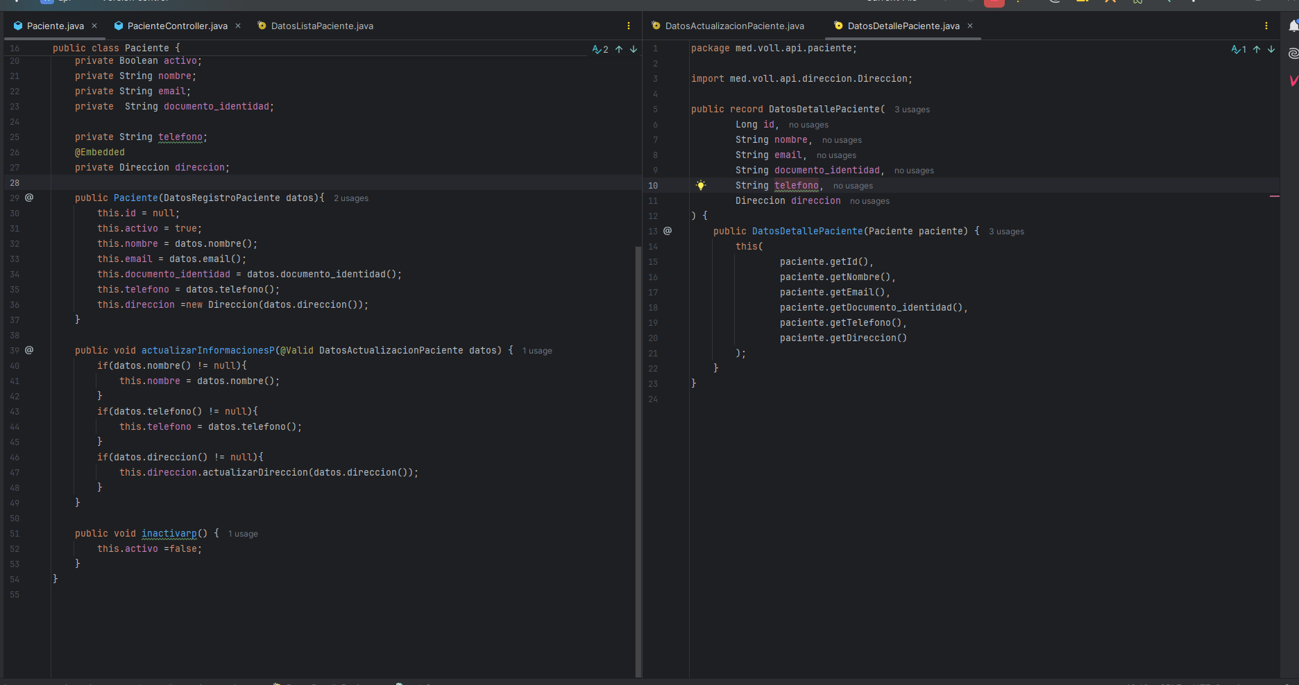Go to next highlighted problem in Paciente.java
This screenshot has height=685, width=1299.
click(634, 49)
